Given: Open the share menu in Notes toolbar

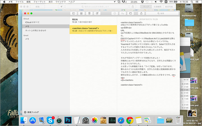Looking at the screenshot, I should tap(141, 13).
